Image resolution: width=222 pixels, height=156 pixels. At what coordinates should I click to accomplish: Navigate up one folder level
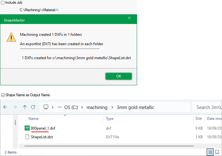(x=25, y=107)
